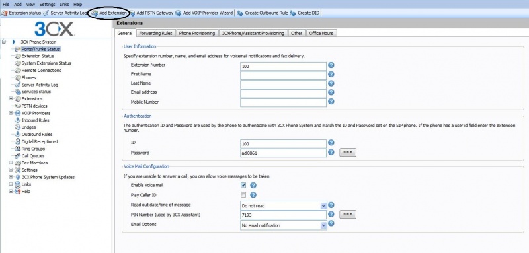Screen dimensions: 529x253
Task: Open the File menu
Action: pyautogui.click(x=6, y=5)
